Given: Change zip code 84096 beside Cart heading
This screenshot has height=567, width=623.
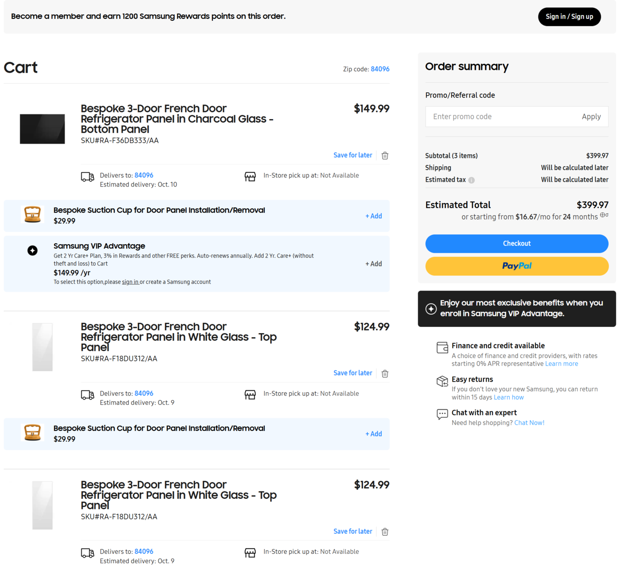Looking at the screenshot, I should [380, 69].
